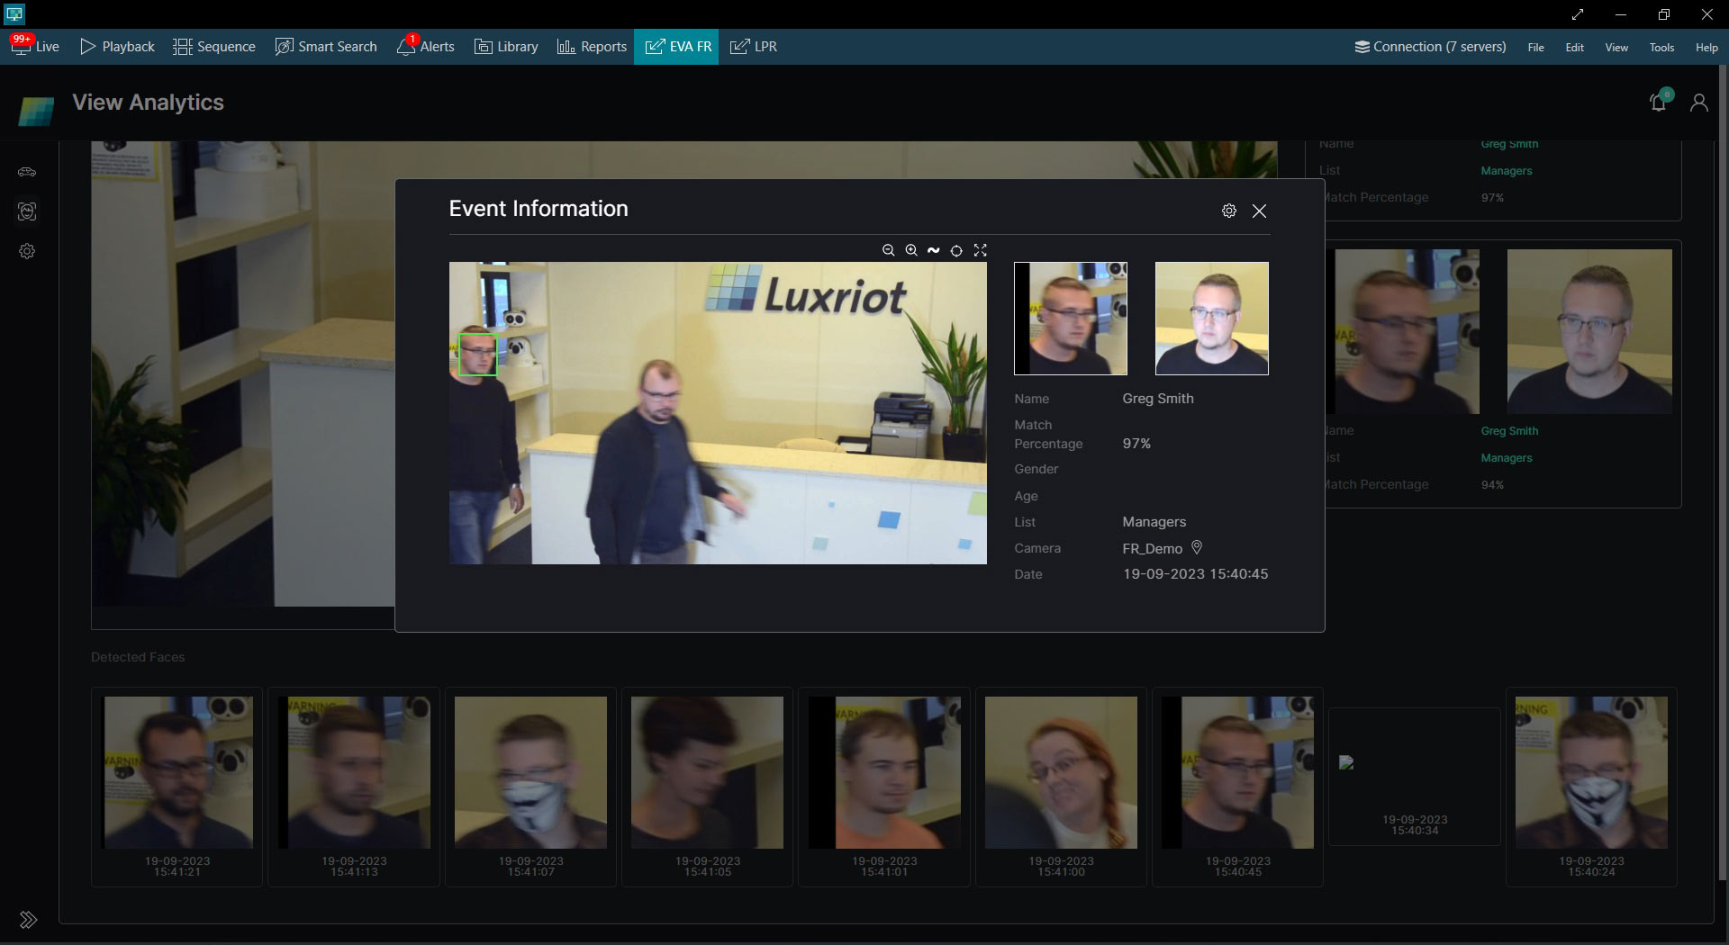Switch to the Live tab

35,47
